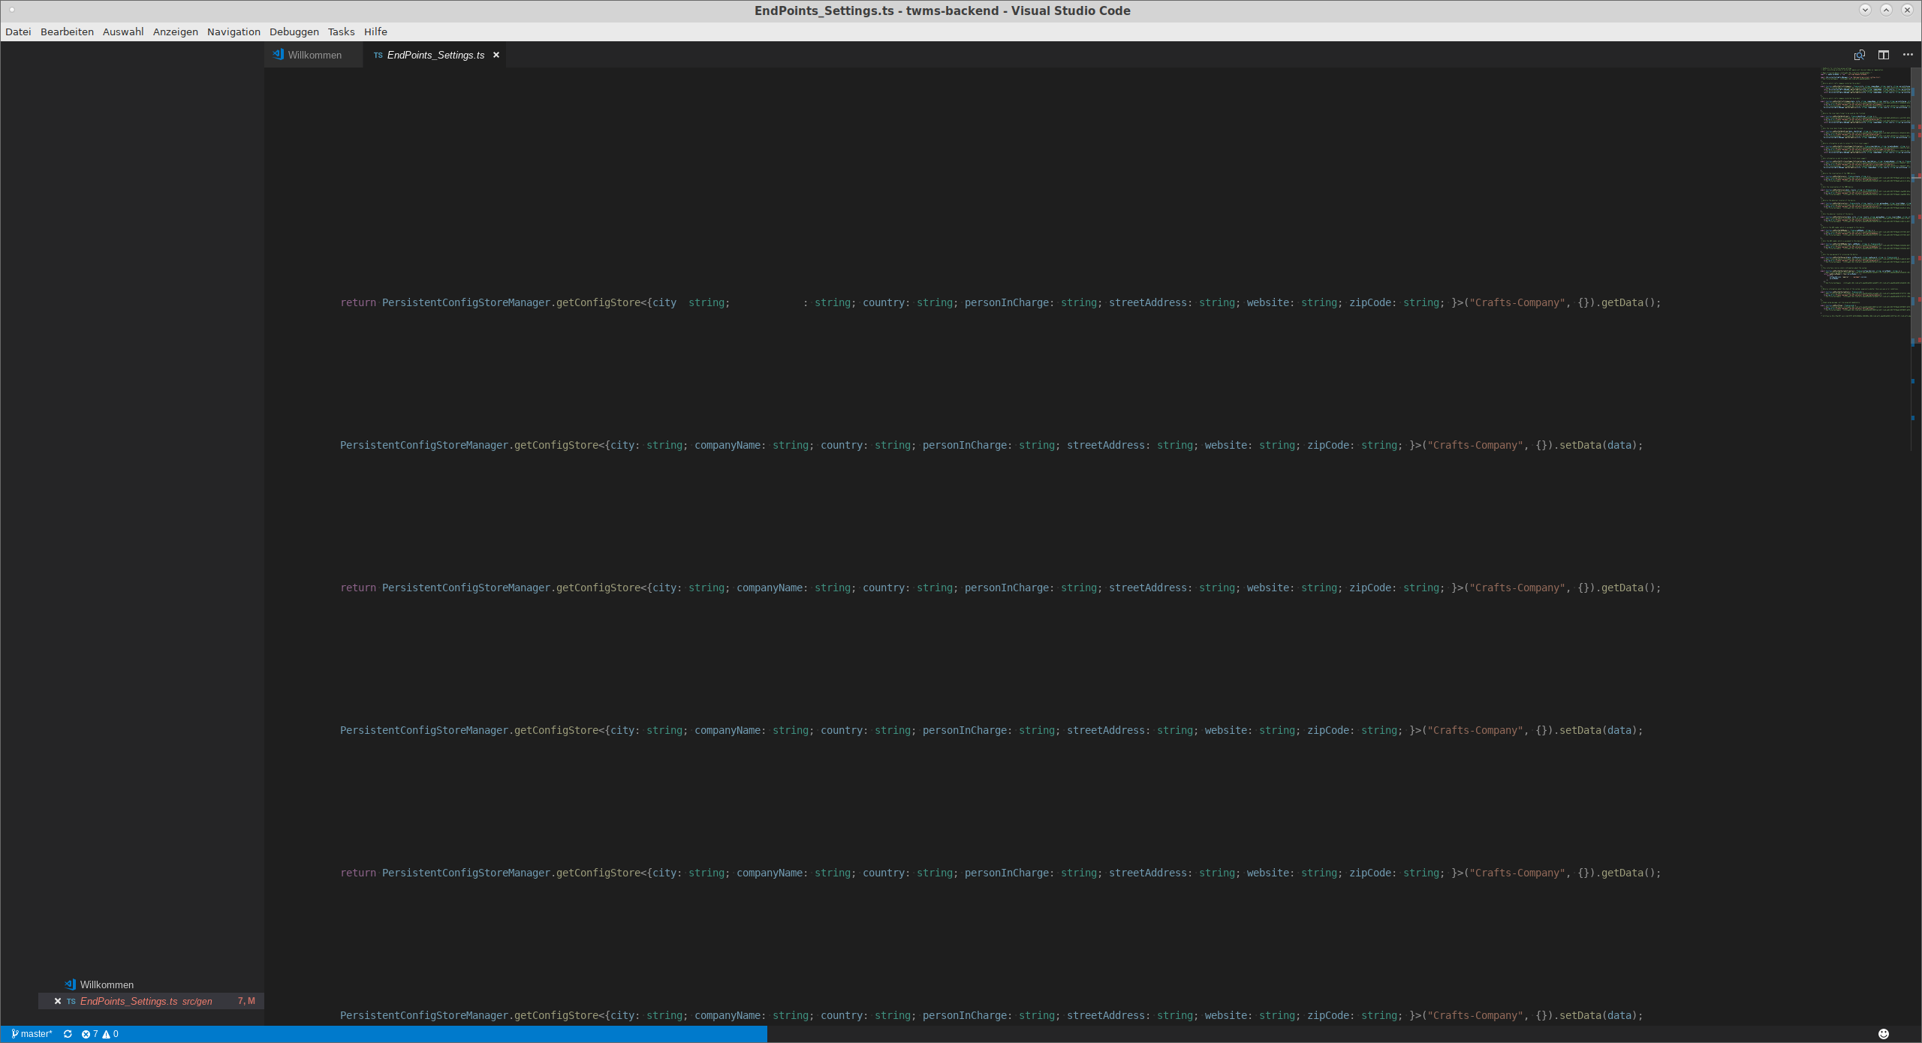The image size is (1922, 1043).
Task: Open the Datei menu
Action: click(18, 32)
